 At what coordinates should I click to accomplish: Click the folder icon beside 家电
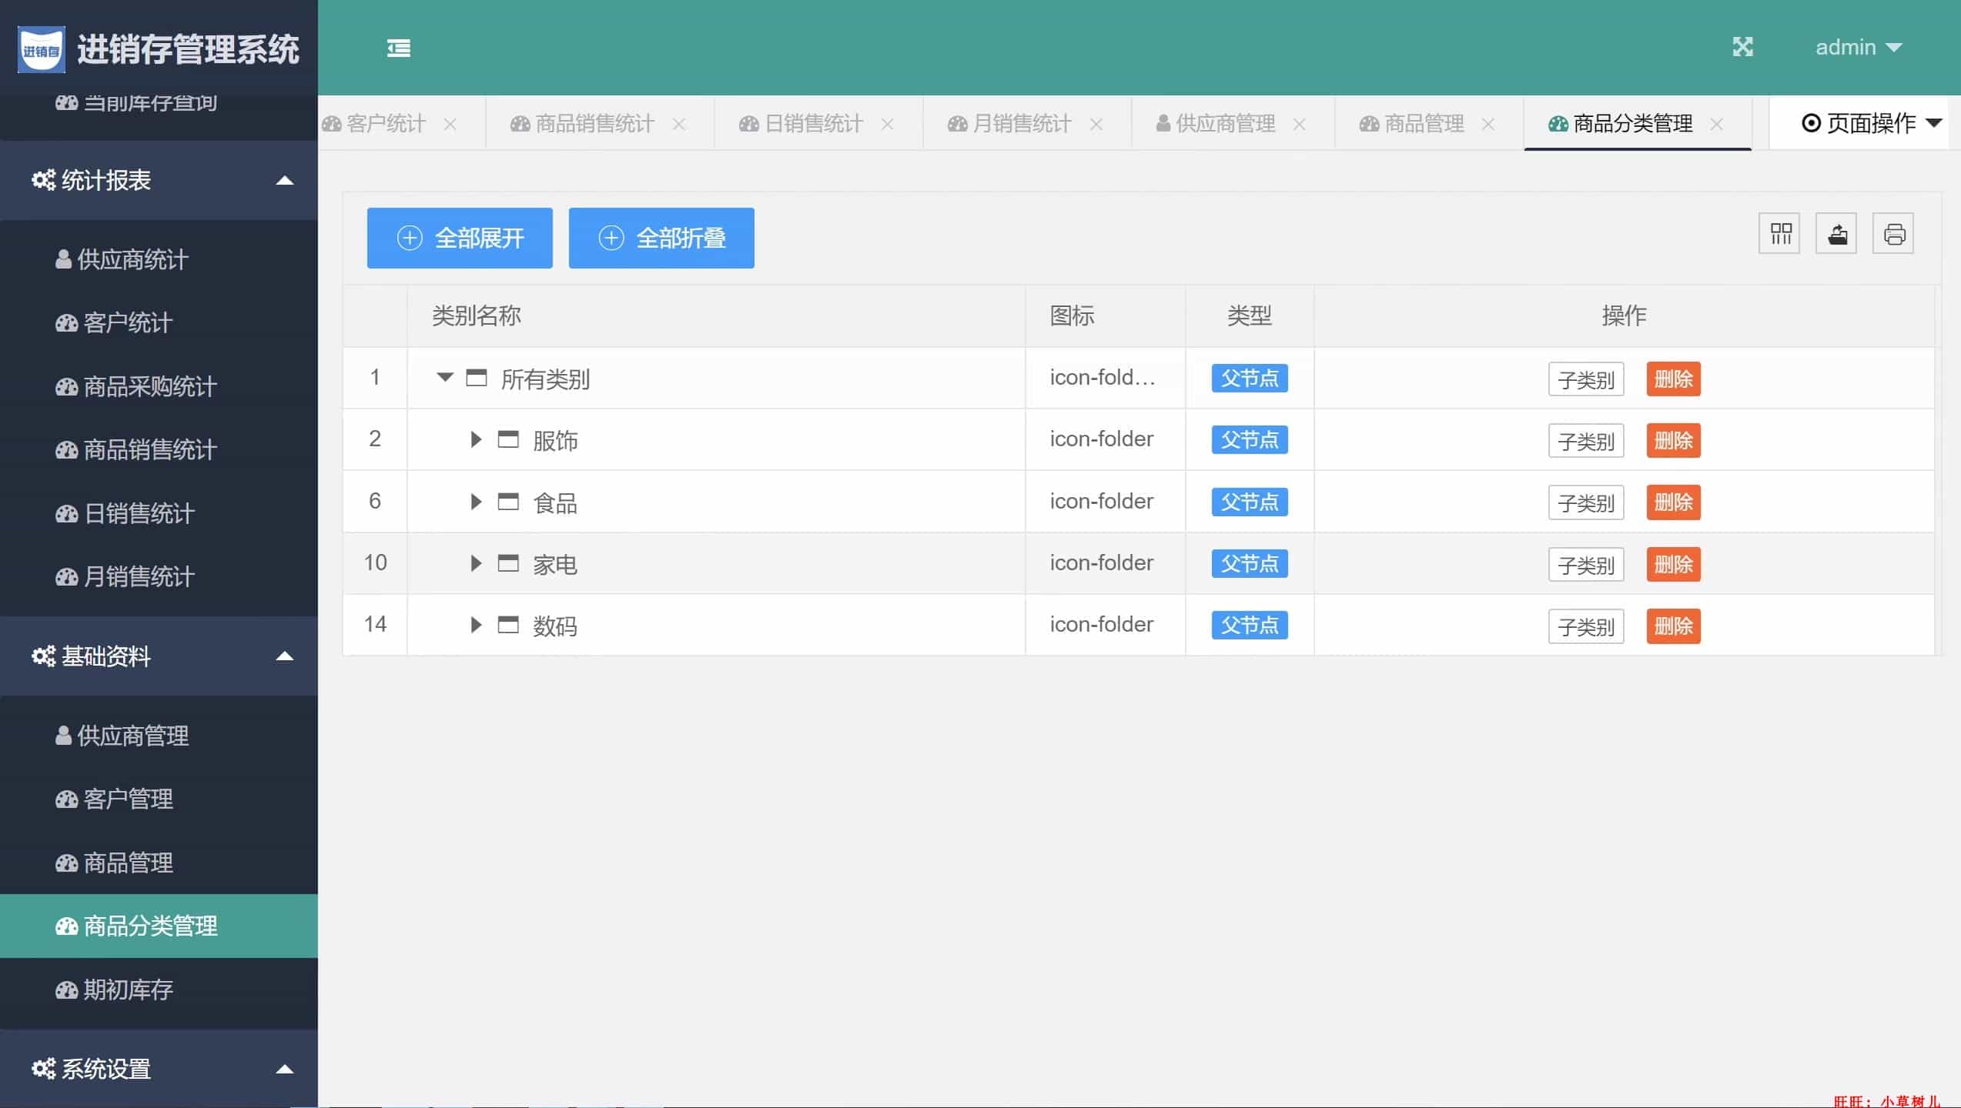pyautogui.click(x=508, y=563)
